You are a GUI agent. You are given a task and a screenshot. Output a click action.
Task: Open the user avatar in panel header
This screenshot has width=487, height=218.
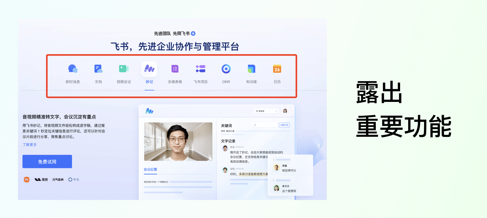(x=285, y=111)
